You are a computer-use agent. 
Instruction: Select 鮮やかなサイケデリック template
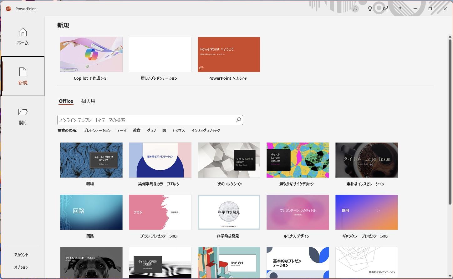[x=298, y=160]
